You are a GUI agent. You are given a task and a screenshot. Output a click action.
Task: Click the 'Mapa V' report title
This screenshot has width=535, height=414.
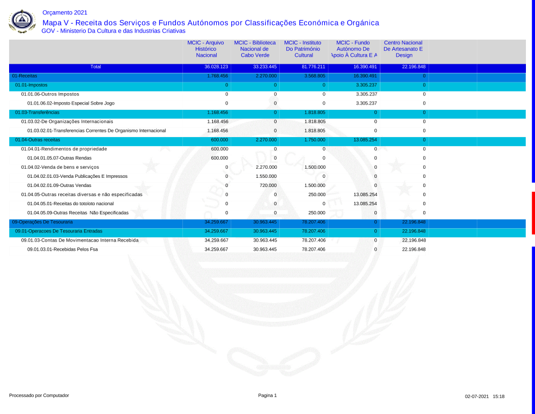tap(210, 22)
